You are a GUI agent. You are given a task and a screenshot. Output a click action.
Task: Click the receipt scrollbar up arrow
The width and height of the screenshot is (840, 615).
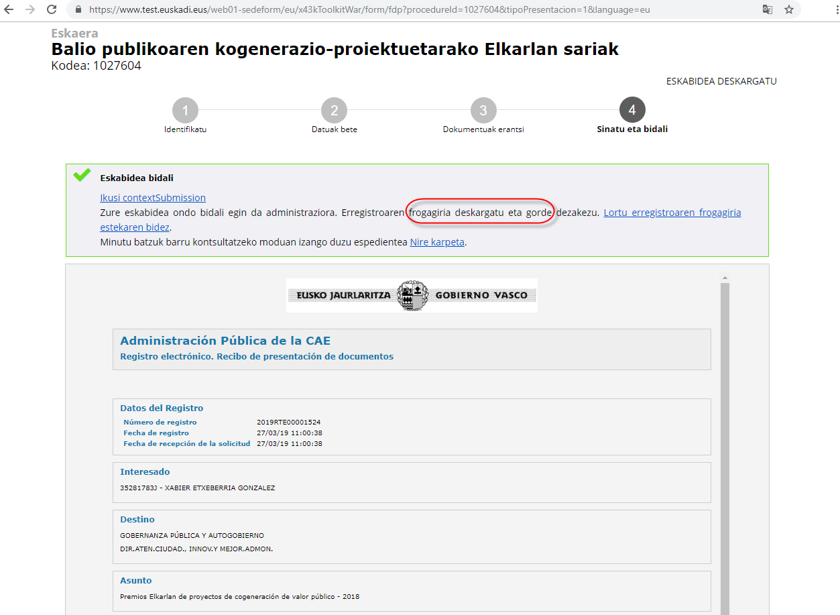(x=724, y=278)
